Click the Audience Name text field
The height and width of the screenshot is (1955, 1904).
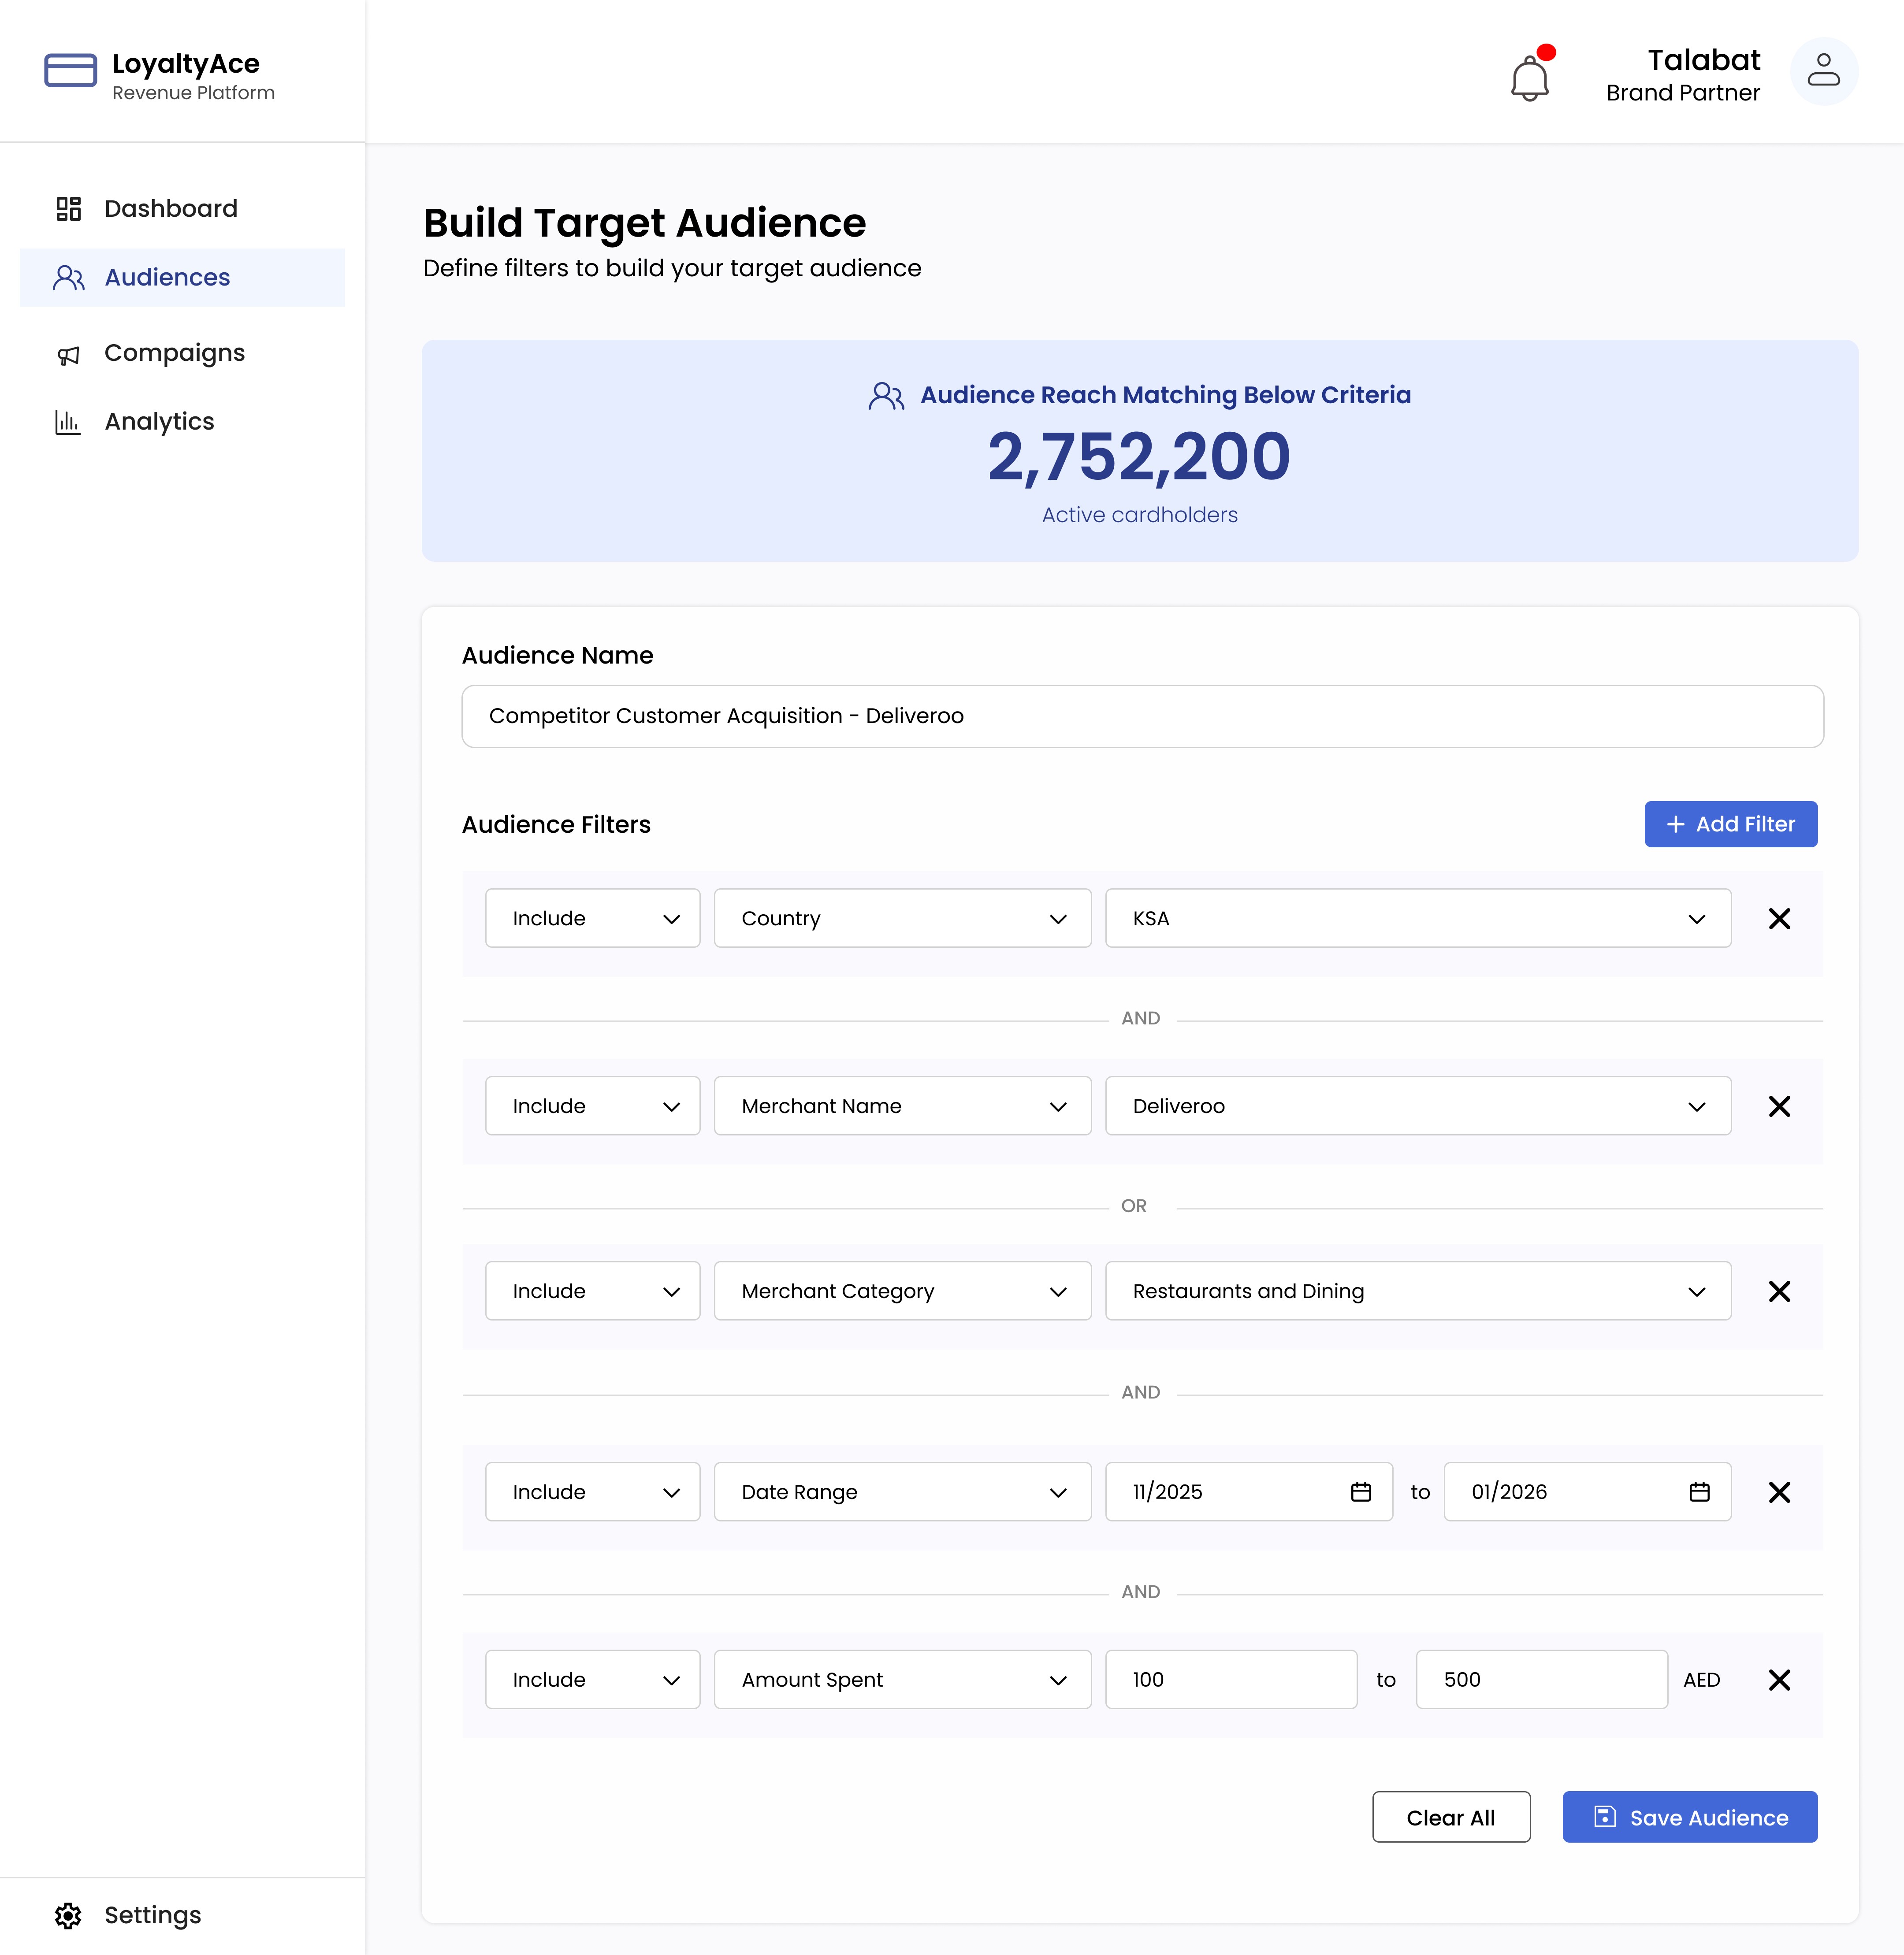coord(1142,716)
